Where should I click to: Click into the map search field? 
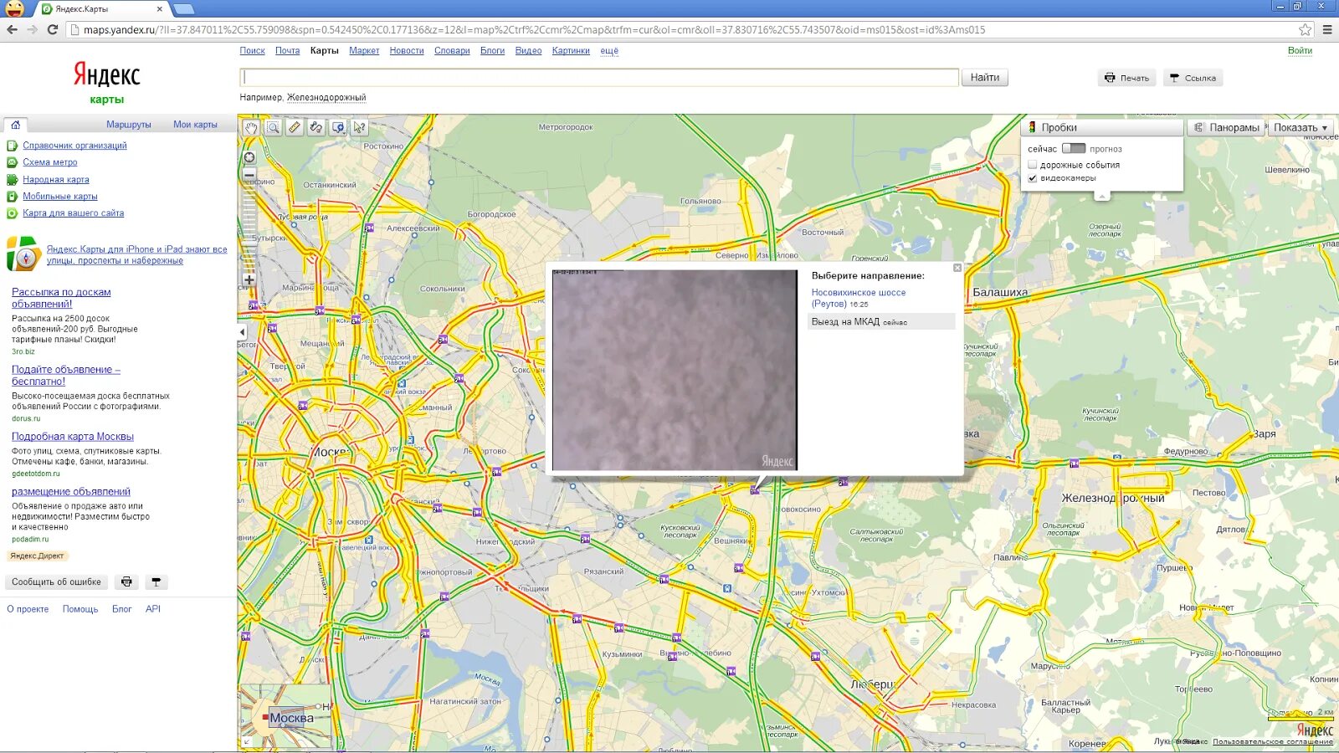[x=599, y=77]
